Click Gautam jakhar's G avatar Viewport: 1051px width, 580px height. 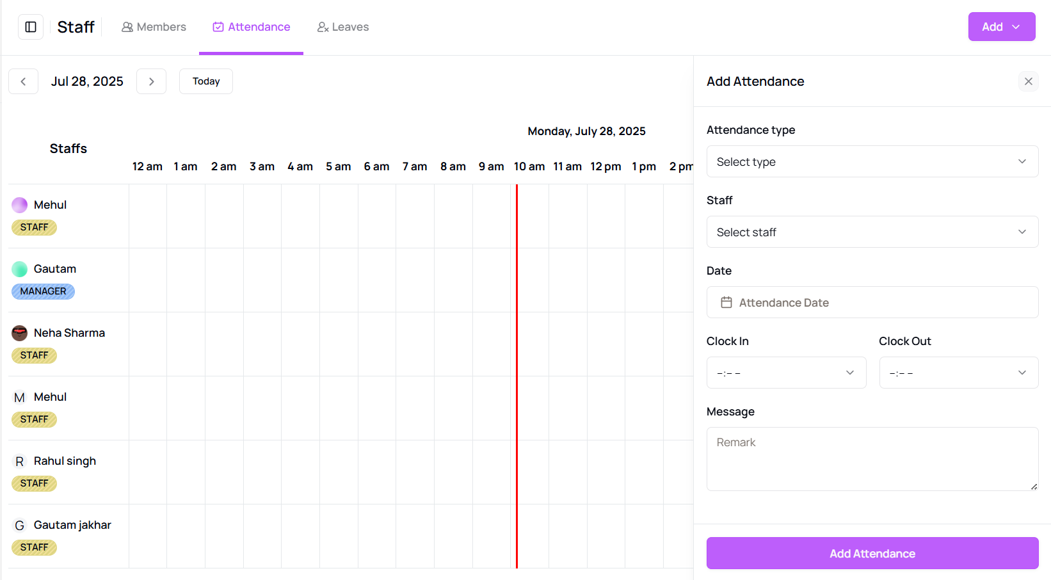tap(20, 525)
